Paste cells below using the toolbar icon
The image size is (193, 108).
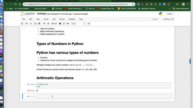(40, 24)
